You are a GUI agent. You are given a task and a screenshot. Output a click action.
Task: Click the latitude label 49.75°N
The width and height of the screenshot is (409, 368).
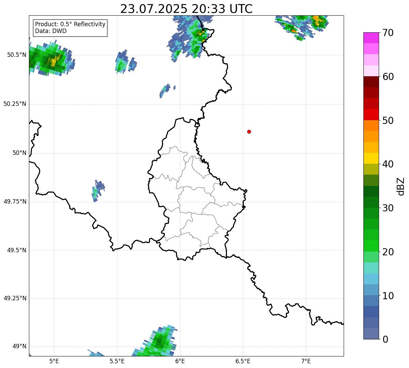coord(15,202)
